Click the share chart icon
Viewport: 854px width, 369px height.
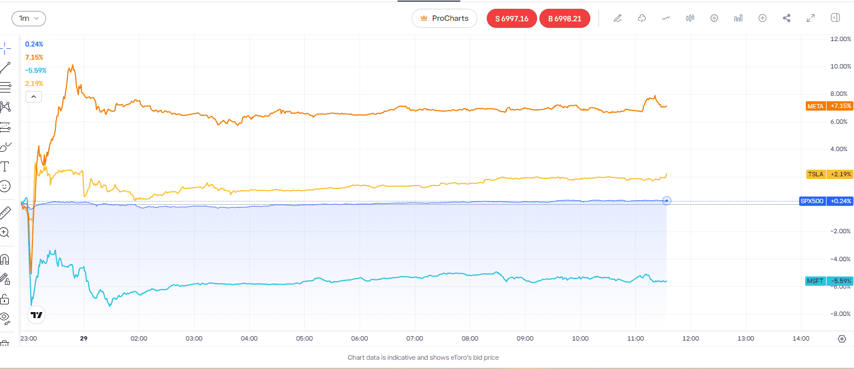787,18
